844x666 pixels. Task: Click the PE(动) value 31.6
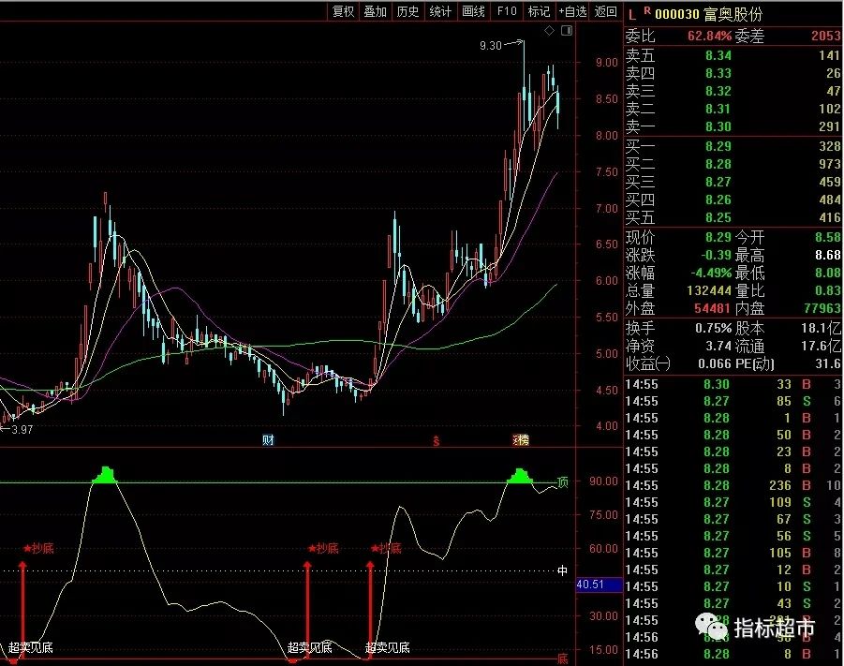[x=828, y=364]
